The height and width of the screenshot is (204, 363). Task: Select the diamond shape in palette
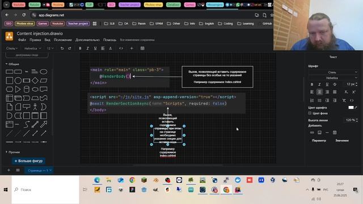(35, 80)
